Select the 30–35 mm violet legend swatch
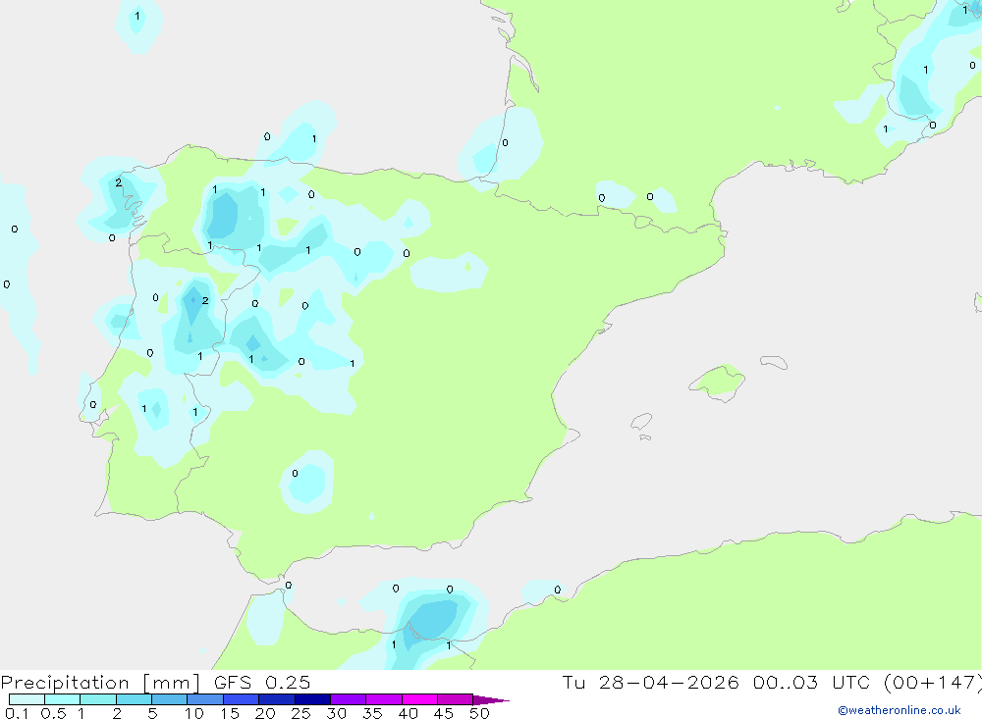The height and width of the screenshot is (719, 982). (x=349, y=699)
